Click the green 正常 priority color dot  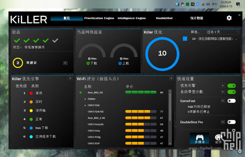point(31,119)
